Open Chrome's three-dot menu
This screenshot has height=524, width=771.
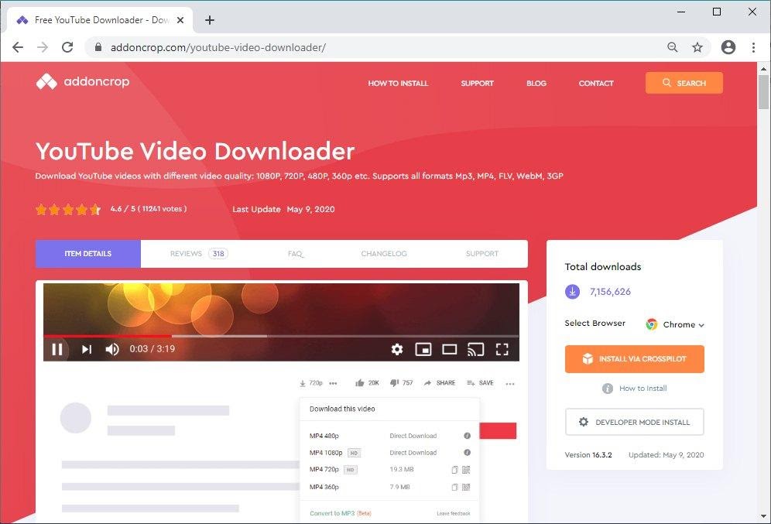(753, 47)
